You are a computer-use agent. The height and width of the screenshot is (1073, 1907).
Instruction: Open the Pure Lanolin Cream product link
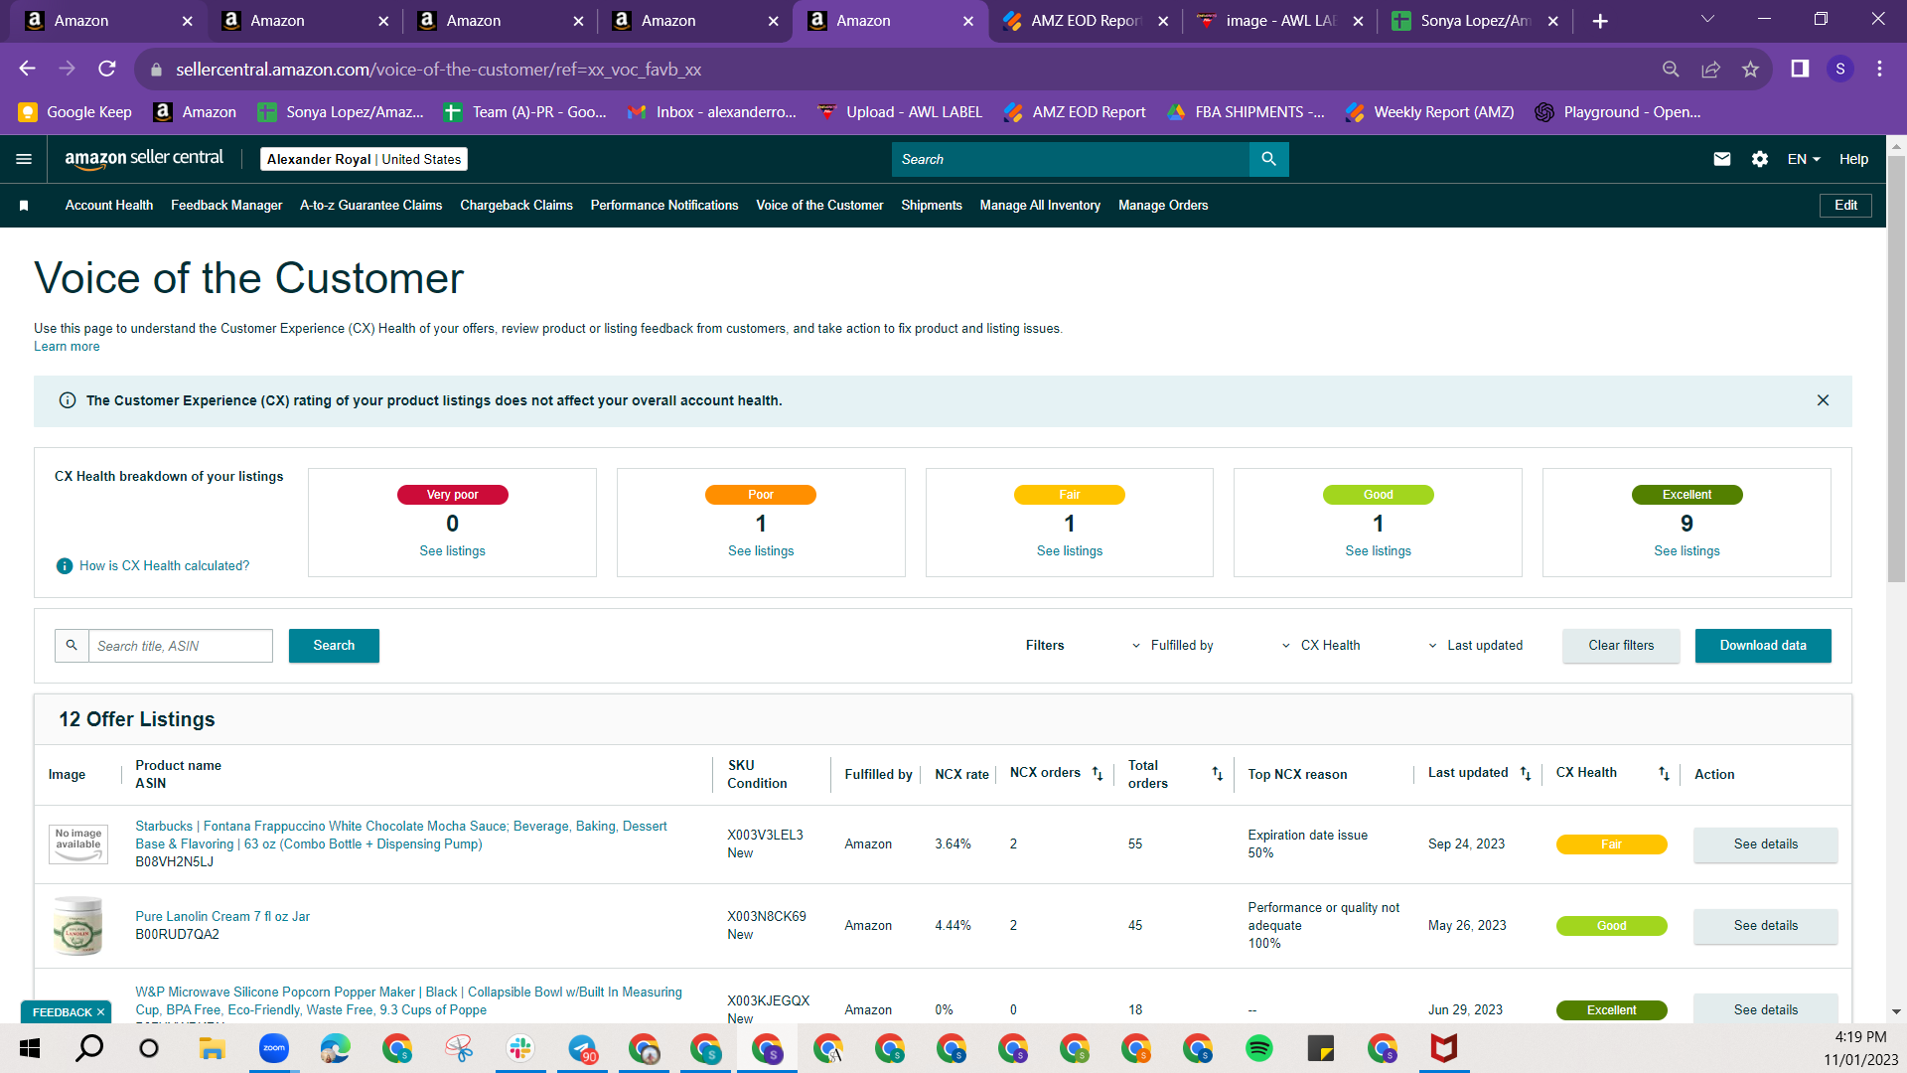coord(222,917)
